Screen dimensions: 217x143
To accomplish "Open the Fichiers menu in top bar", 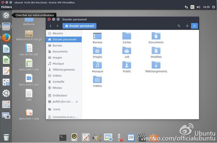I will coord(7,7).
